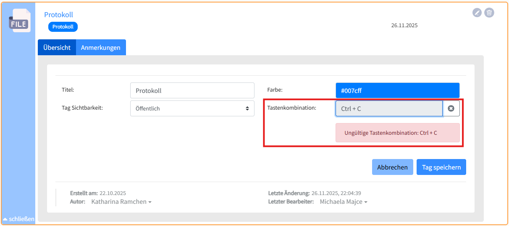The height and width of the screenshot is (226, 509).
Task: Save the tag with Tag speichern
Action: pyautogui.click(x=441, y=167)
